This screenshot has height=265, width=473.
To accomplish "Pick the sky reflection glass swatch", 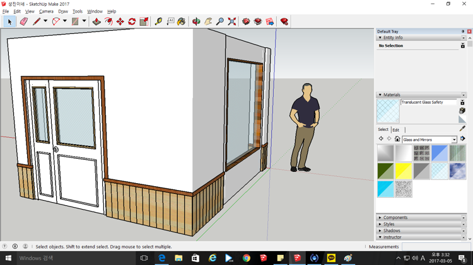I will [458, 171].
